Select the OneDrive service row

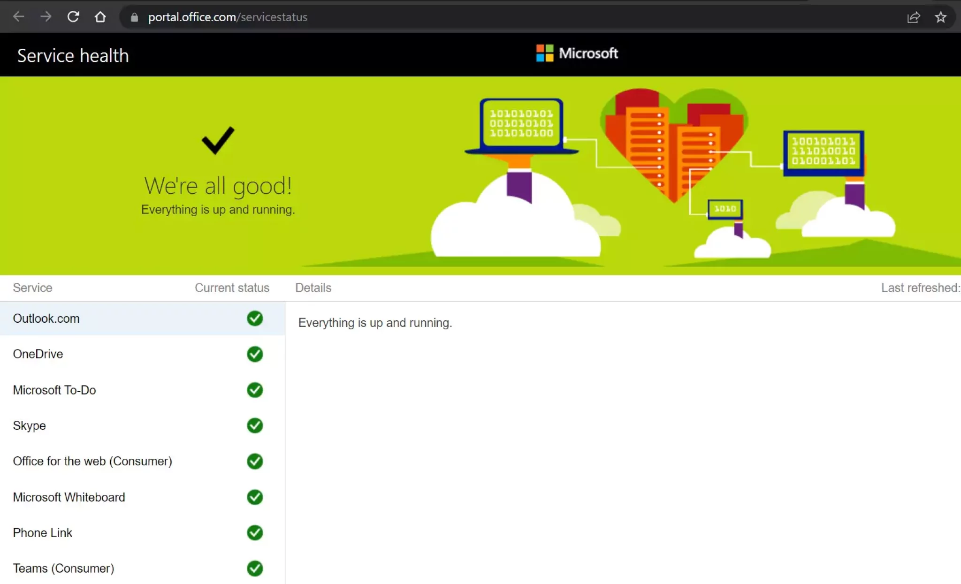pos(142,354)
